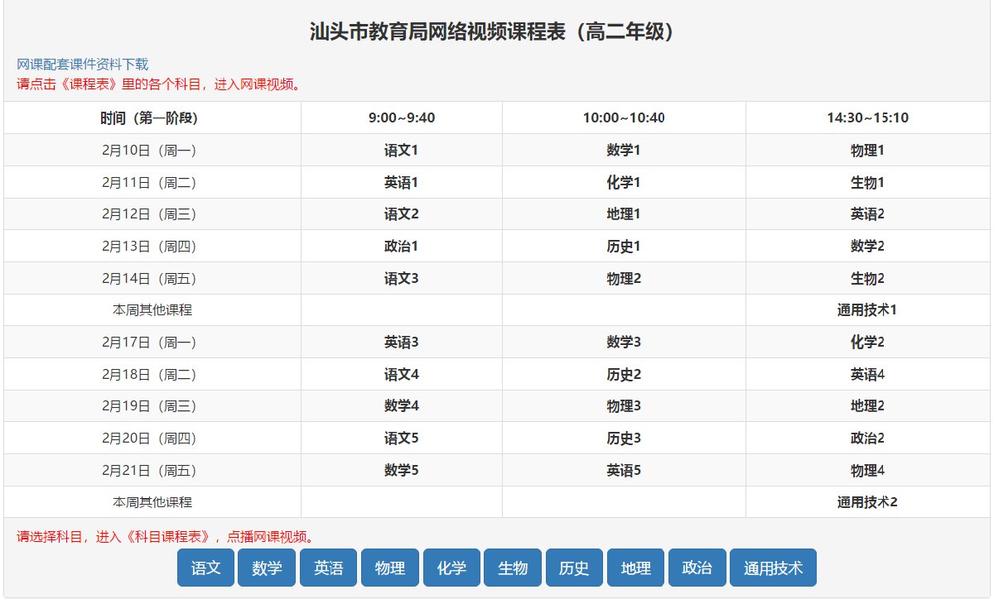Click the 物理 subject button
Viewport: 994px width, 599px height.
click(x=390, y=568)
